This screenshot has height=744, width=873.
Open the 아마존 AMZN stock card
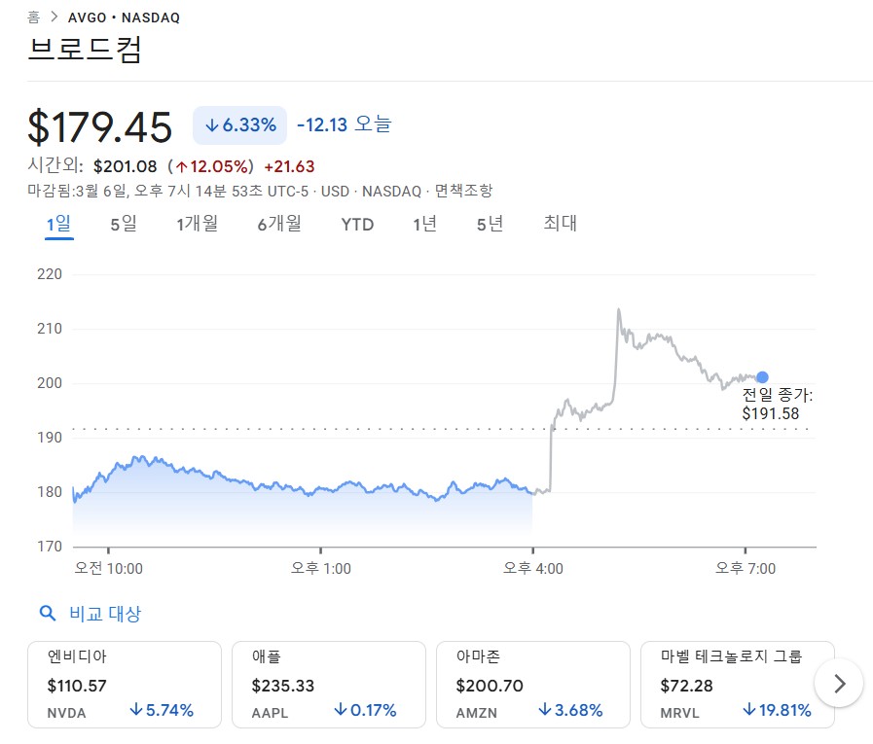pyautogui.click(x=533, y=685)
